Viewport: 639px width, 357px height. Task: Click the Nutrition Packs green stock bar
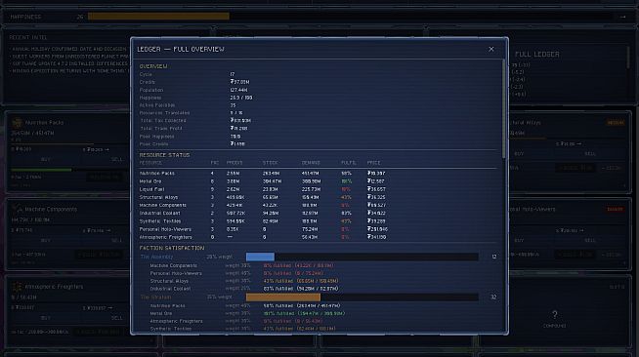pyautogui.click(x=41, y=169)
